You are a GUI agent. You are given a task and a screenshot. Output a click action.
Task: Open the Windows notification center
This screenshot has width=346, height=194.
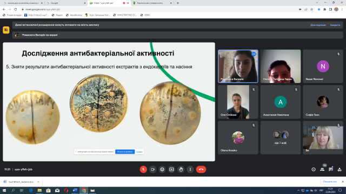point(340,190)
